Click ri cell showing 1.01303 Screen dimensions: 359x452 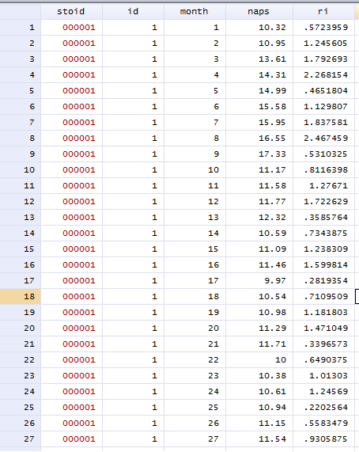pyautogui.click(x=323, y=375)
